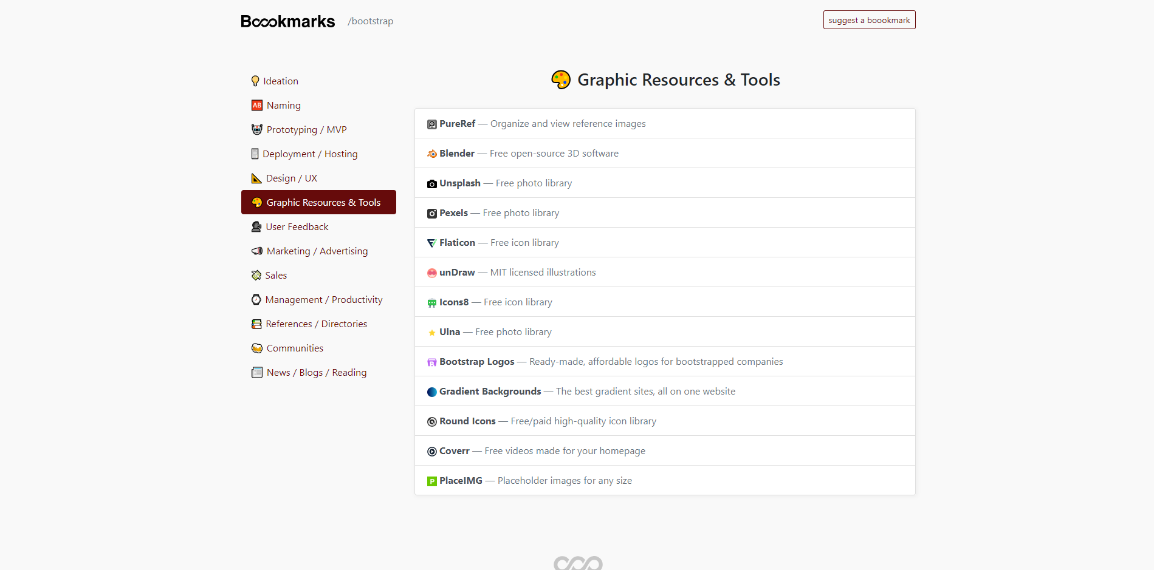
Task: Open Management / Productivity category
Action: [x=318, y=299]
